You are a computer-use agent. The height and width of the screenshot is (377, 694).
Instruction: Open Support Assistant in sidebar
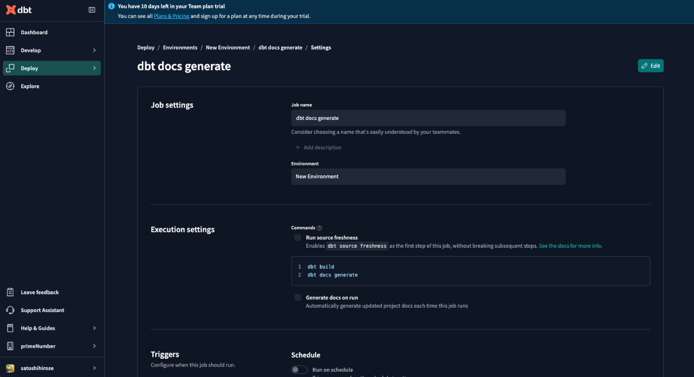click(52, 310)
